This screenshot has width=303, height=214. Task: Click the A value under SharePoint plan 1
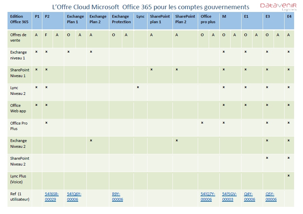[151, 35]
